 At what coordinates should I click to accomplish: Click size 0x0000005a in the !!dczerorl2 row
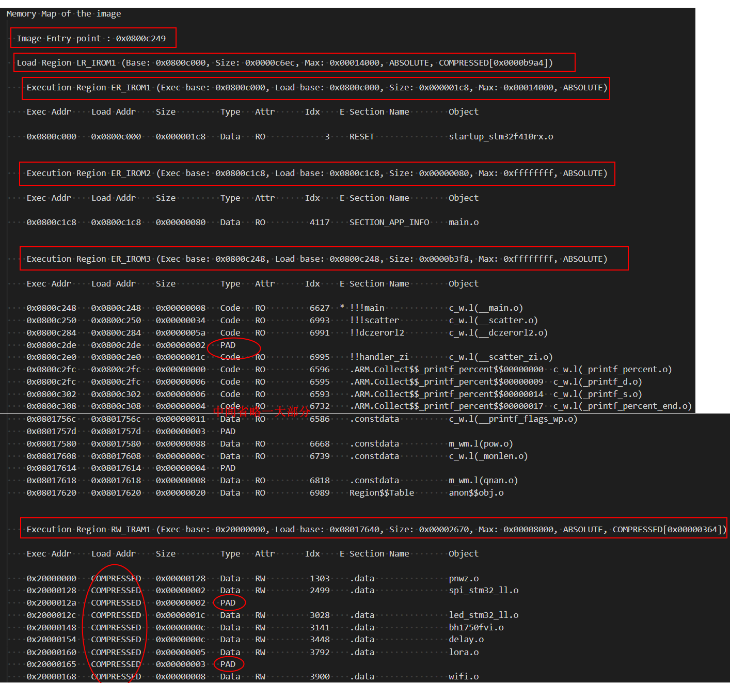click(x=181, y=333)
